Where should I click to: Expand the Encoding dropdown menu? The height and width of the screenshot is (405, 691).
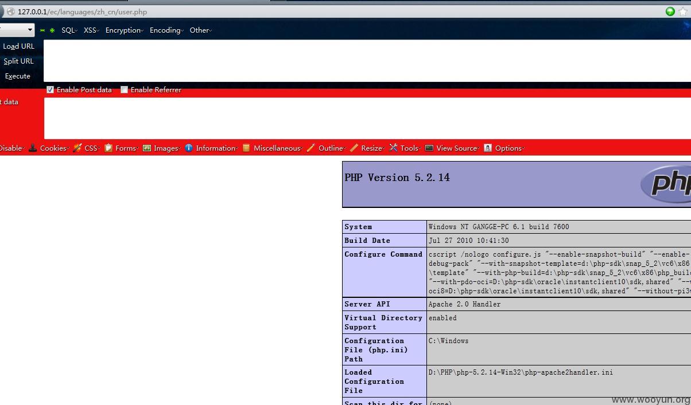(x=167, y=30)
